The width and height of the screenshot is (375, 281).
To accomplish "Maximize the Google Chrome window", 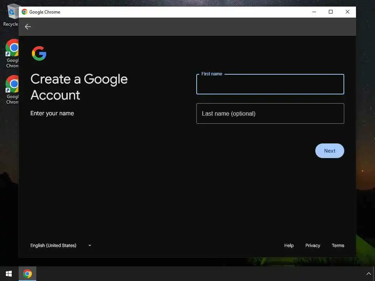I will 331,12.
